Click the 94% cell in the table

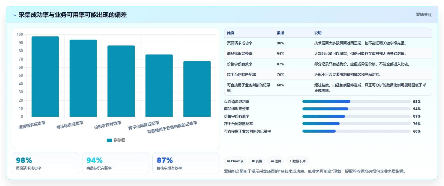[280, 54]
